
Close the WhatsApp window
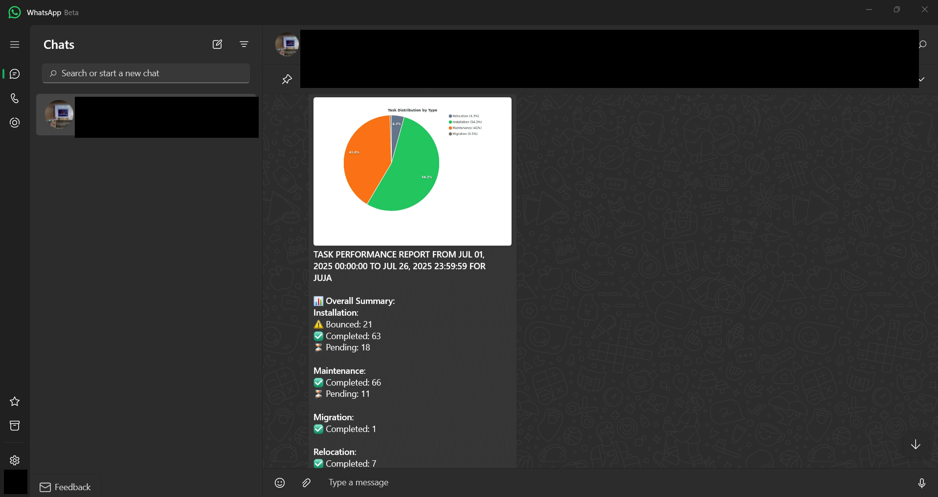point(924,9)
